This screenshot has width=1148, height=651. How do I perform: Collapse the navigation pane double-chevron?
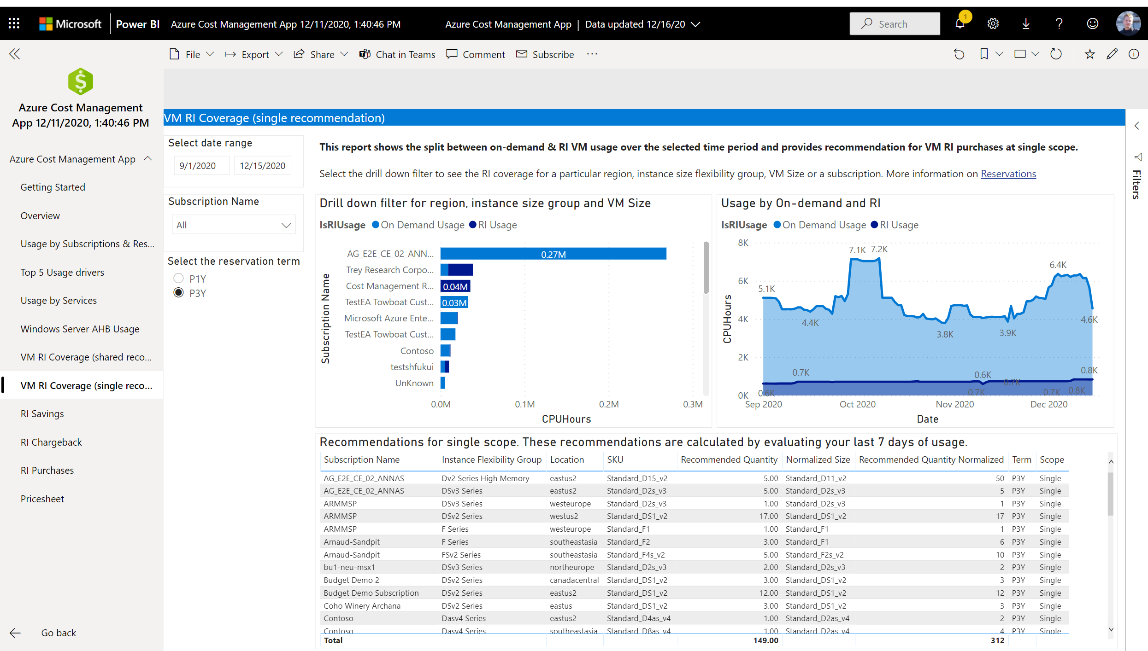15,54
